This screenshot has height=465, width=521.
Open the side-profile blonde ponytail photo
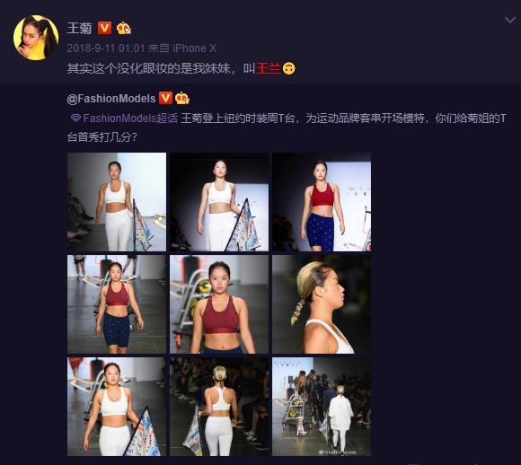tap(322, 304)
